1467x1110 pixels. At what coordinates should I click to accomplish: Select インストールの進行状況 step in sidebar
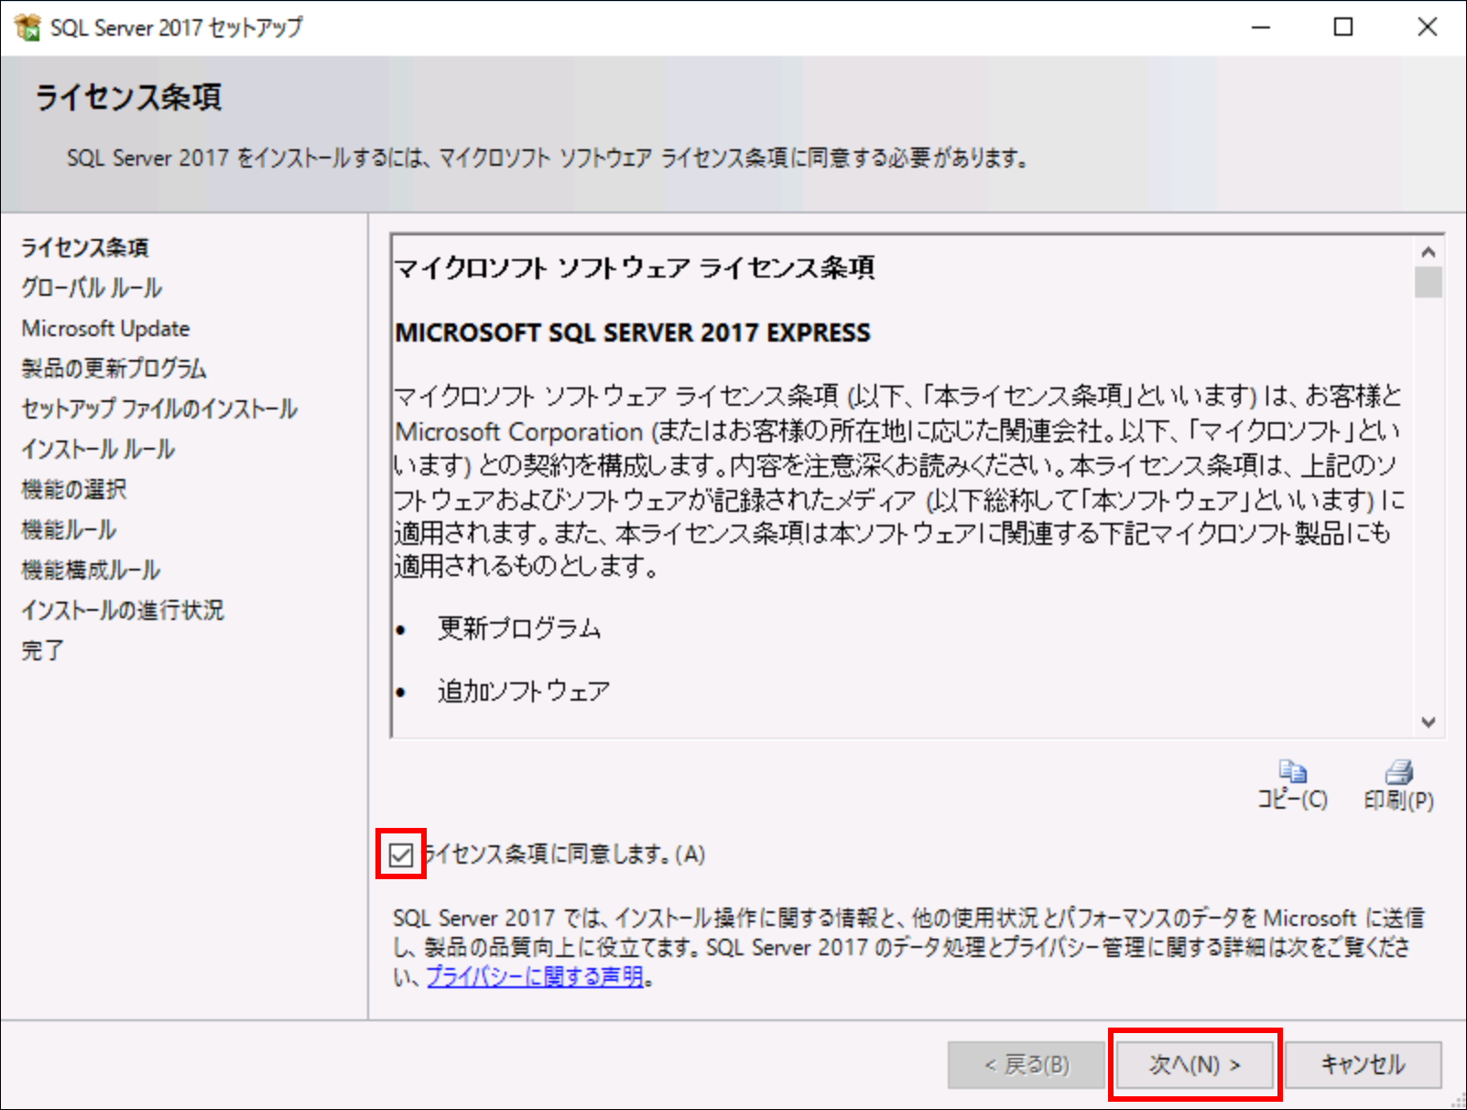click(122, 610)
